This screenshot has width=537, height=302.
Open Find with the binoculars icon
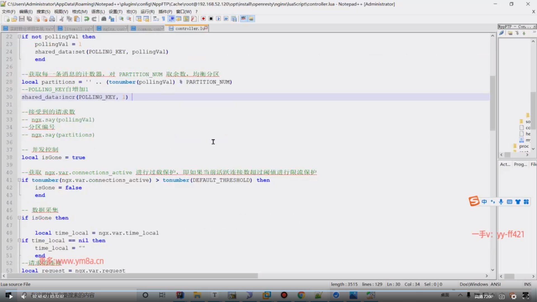[104, 19]
